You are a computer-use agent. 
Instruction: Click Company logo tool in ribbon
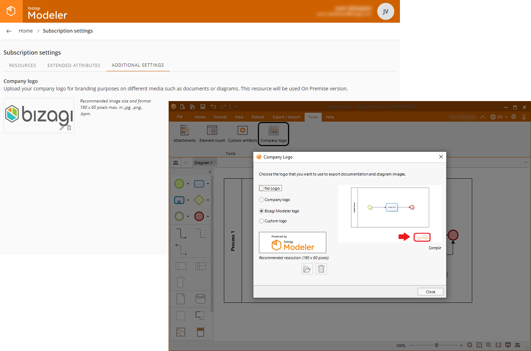[x=273, y=134]
